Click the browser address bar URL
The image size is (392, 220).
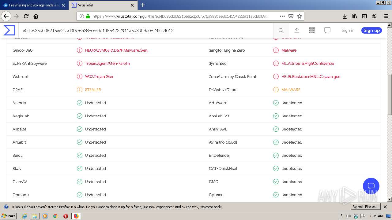180,16
